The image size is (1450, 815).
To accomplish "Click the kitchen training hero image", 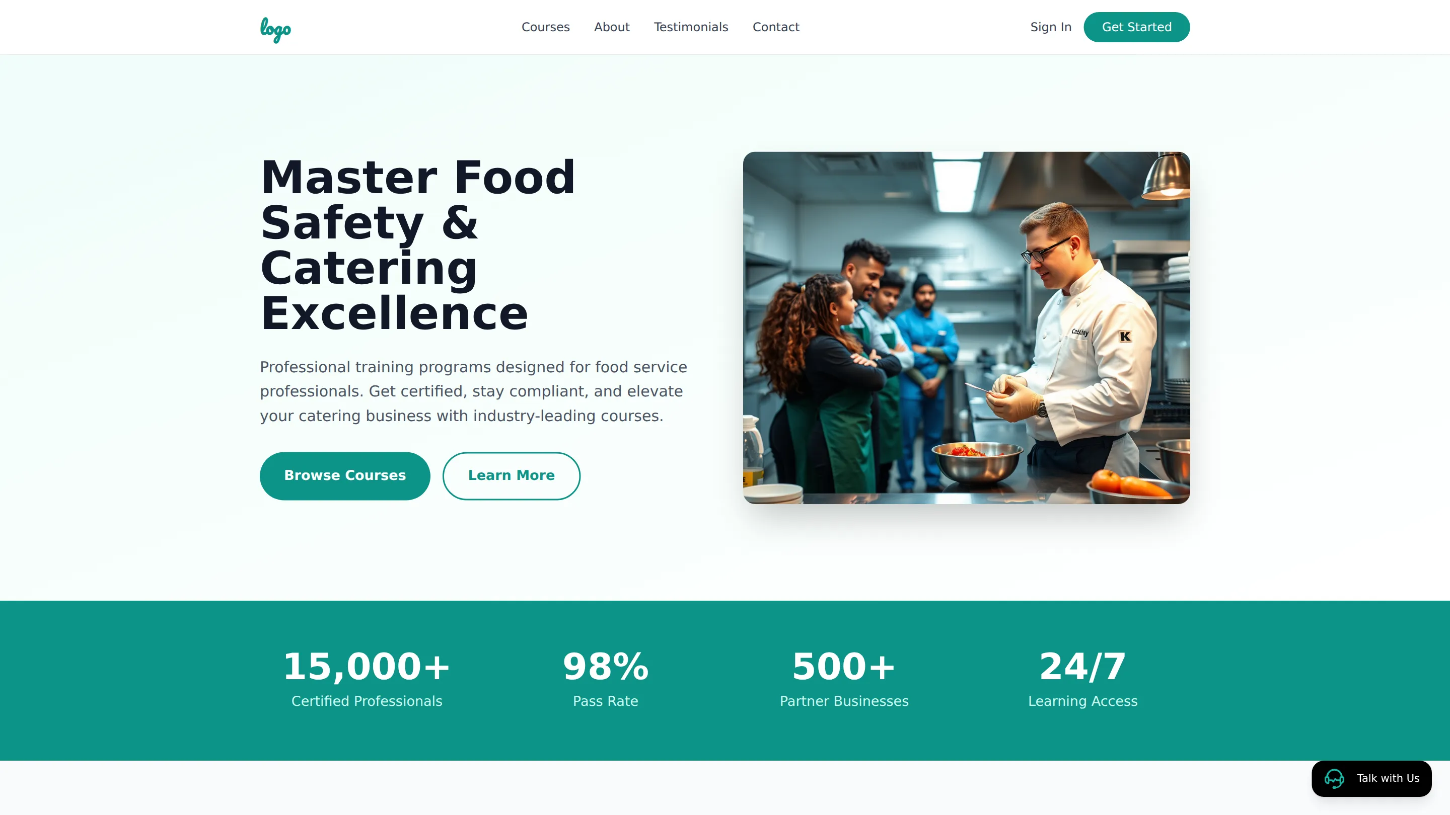I will pyautogui.click(x=967, y=328).
